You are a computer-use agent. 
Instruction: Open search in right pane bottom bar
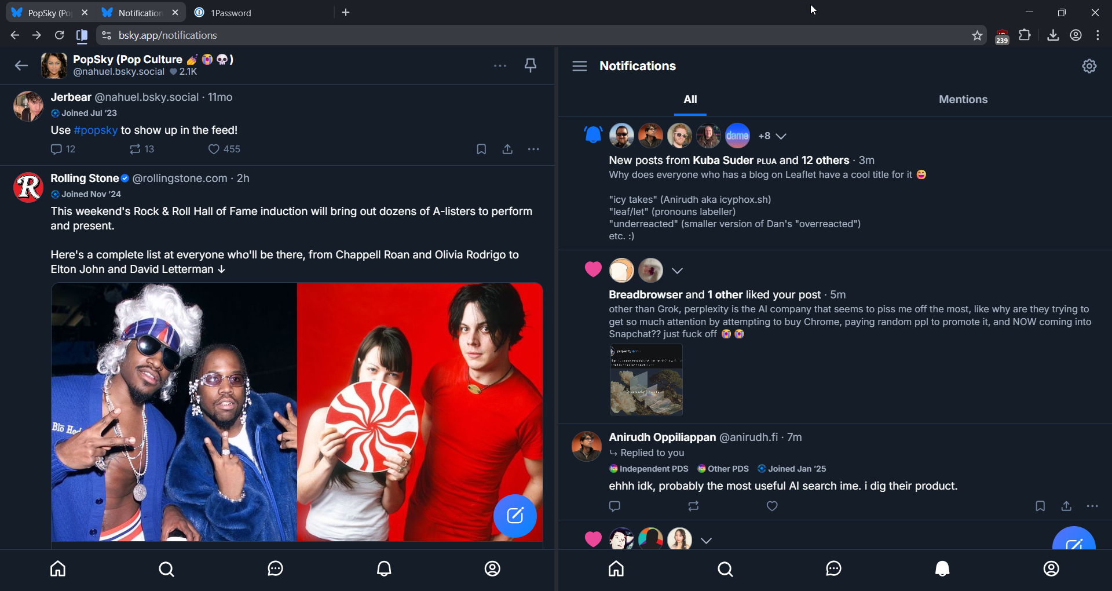[x=725, y=569]
